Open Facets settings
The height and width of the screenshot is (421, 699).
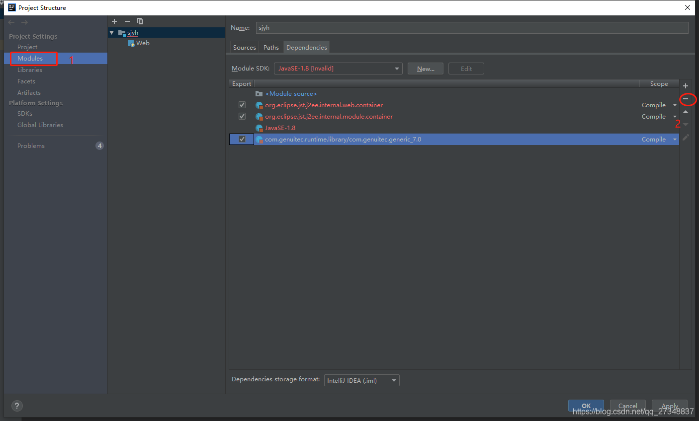(26, 81)
